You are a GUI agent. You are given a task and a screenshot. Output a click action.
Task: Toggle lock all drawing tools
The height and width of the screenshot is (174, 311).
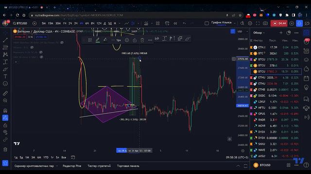pyautogui.click(x=5, y=125)
